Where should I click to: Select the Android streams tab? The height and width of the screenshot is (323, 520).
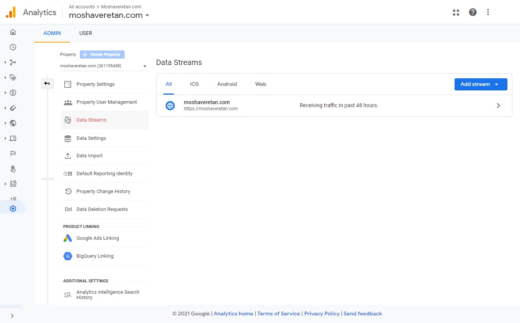tap(227, 84)
